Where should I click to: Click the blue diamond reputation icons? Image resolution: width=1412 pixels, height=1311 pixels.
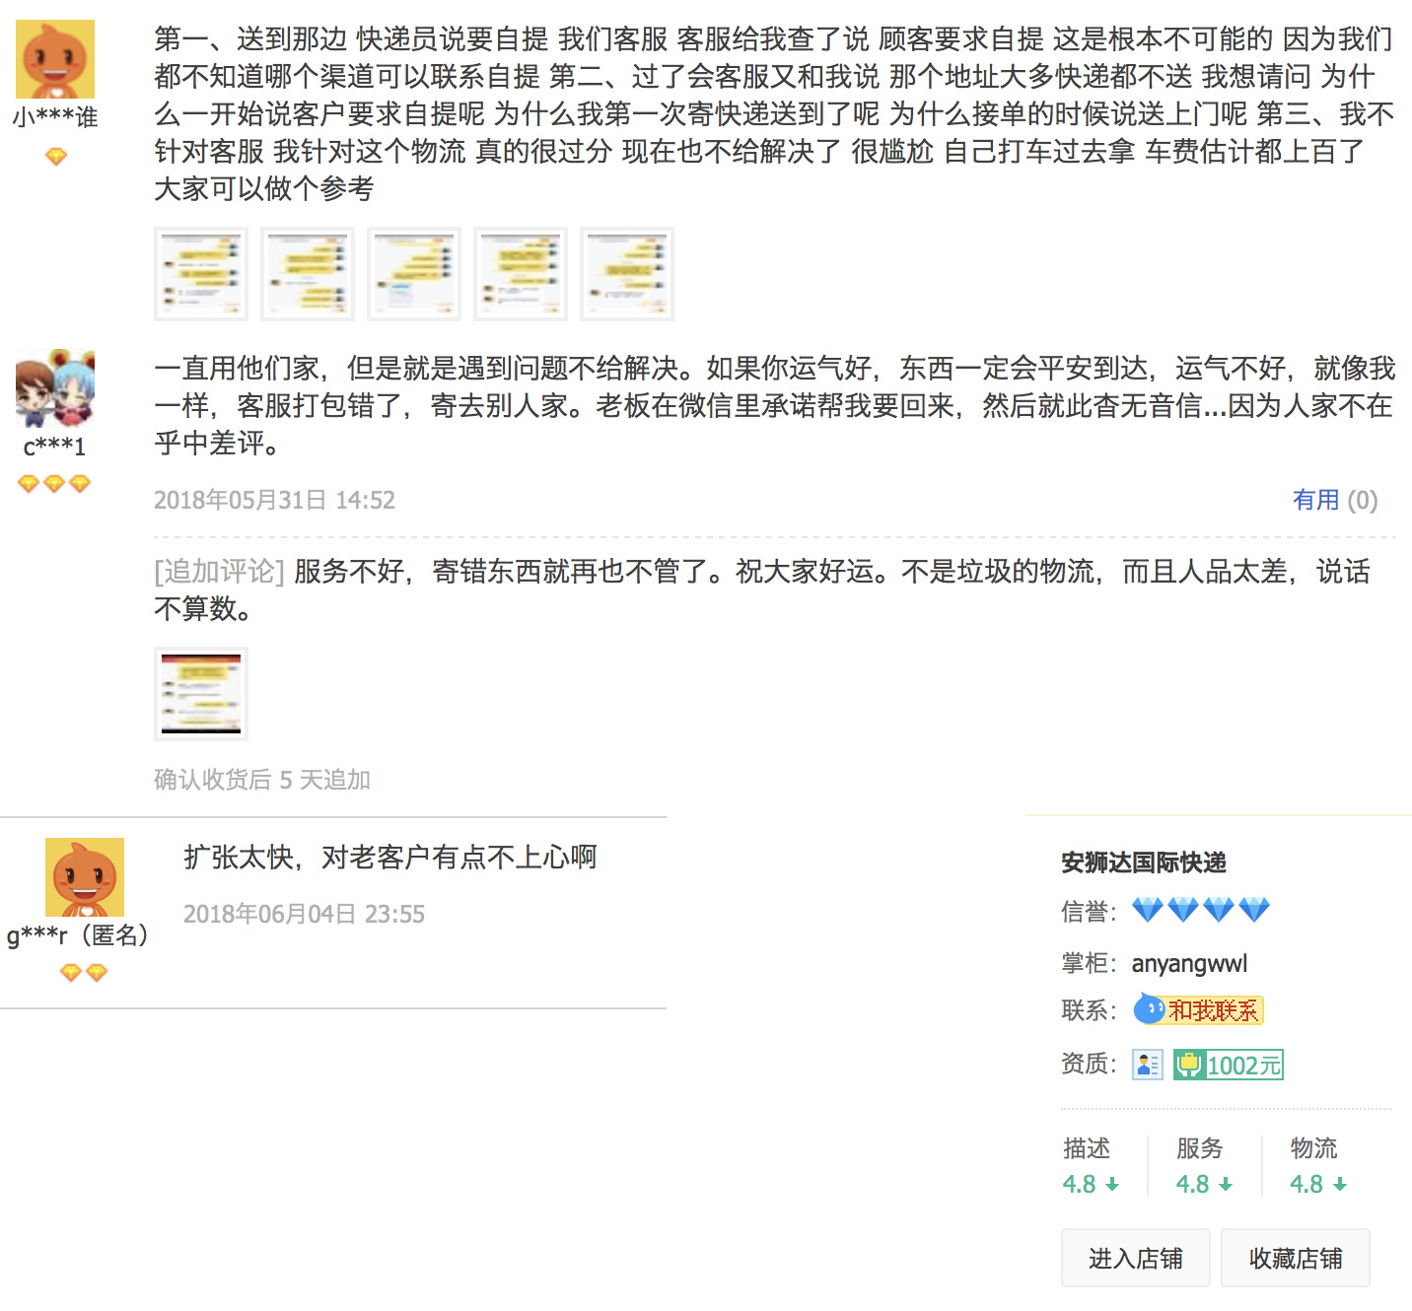click(1200, 909)
